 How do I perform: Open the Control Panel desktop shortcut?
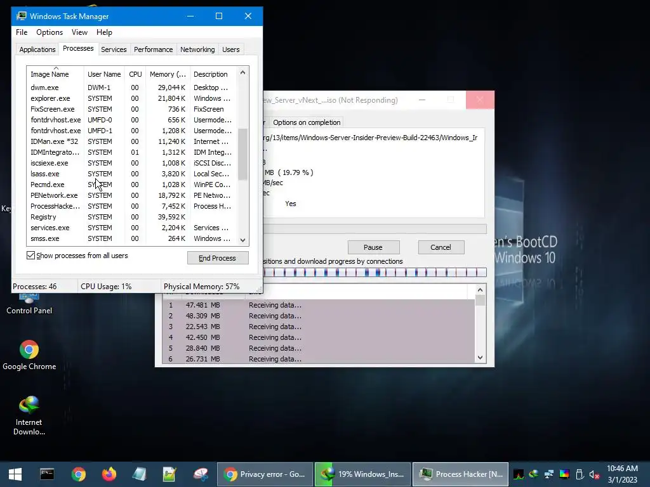(29, 304)
